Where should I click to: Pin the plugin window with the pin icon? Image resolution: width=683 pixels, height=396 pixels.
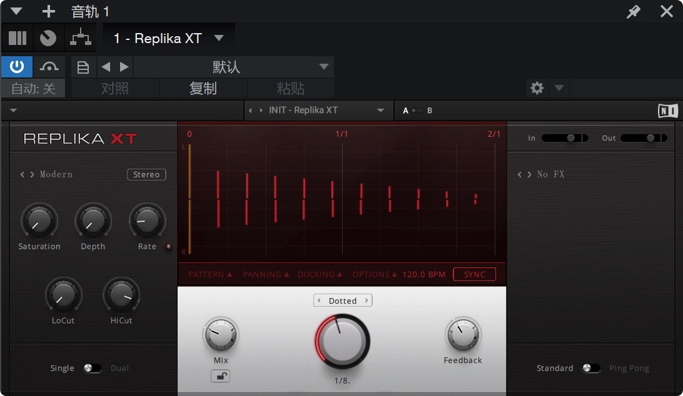tap(633, 11)
